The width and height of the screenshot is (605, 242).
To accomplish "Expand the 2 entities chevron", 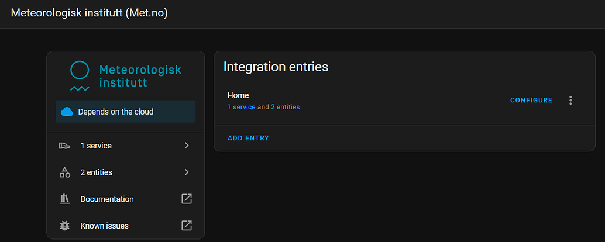I will click(x=187, y=172).
